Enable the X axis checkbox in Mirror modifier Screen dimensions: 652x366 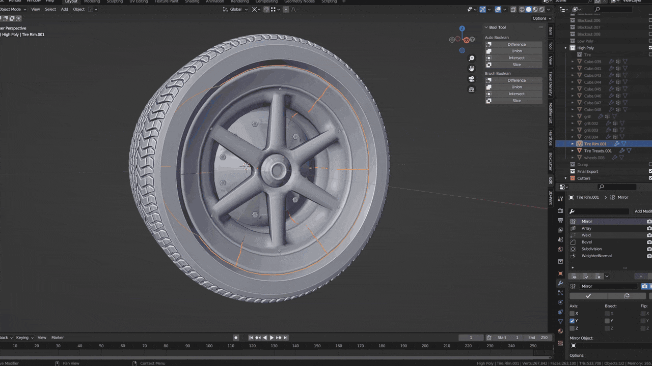pyautogui.click(x=572, y=313)
